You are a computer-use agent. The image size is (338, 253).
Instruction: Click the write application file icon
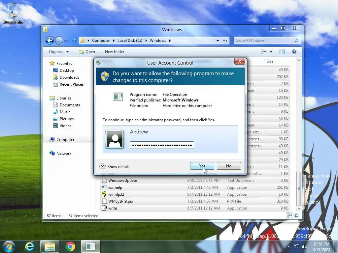coord(104,208)
